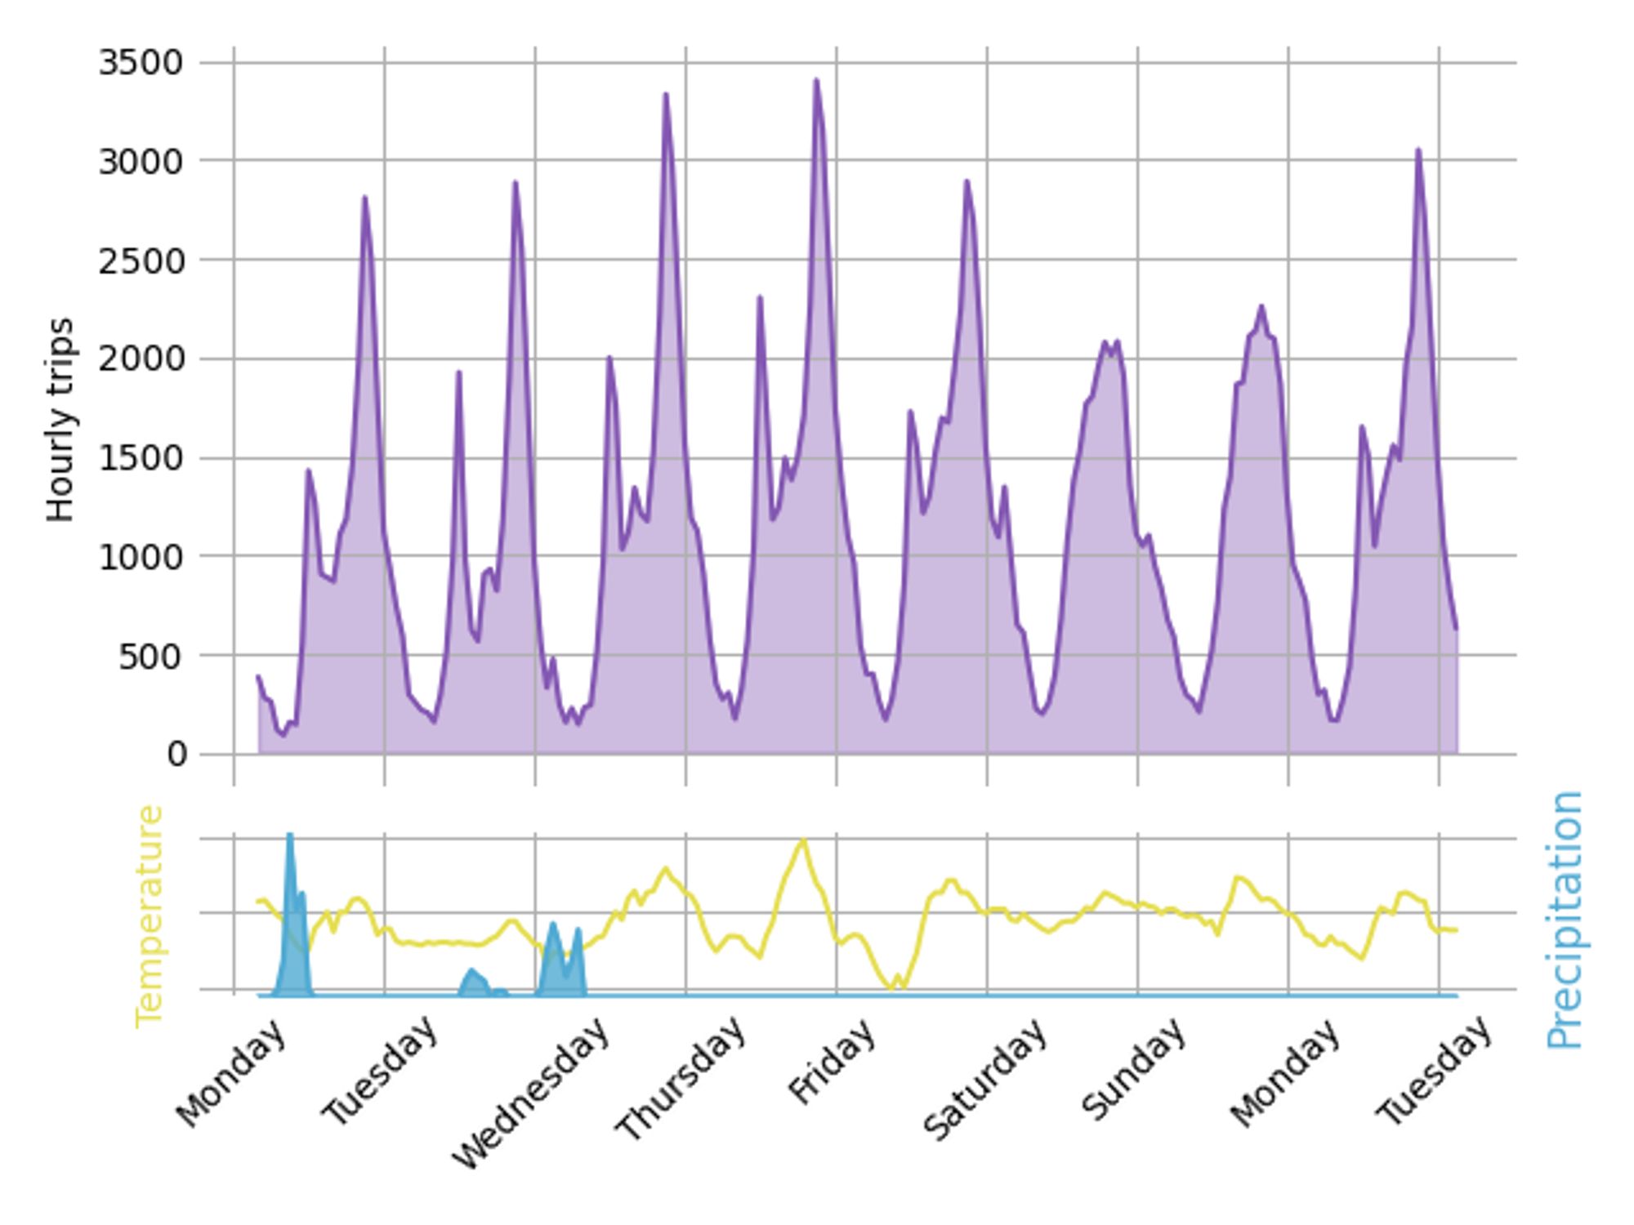Click the 2000 y-axis label

click(141, 359)
